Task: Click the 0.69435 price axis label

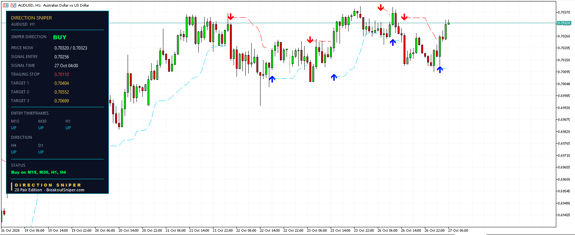Action: [564, 215]
